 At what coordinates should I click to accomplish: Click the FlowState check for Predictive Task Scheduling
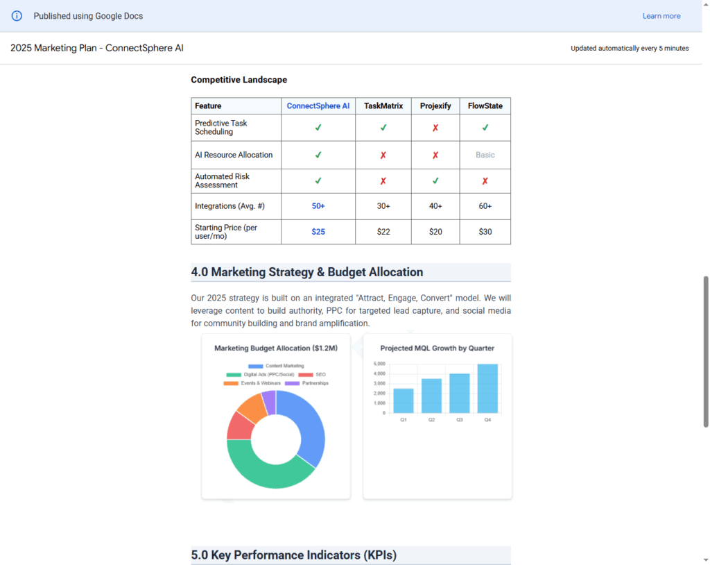(485, 128)
